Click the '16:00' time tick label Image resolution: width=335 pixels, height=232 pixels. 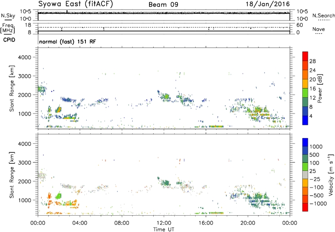pos(206,223)
